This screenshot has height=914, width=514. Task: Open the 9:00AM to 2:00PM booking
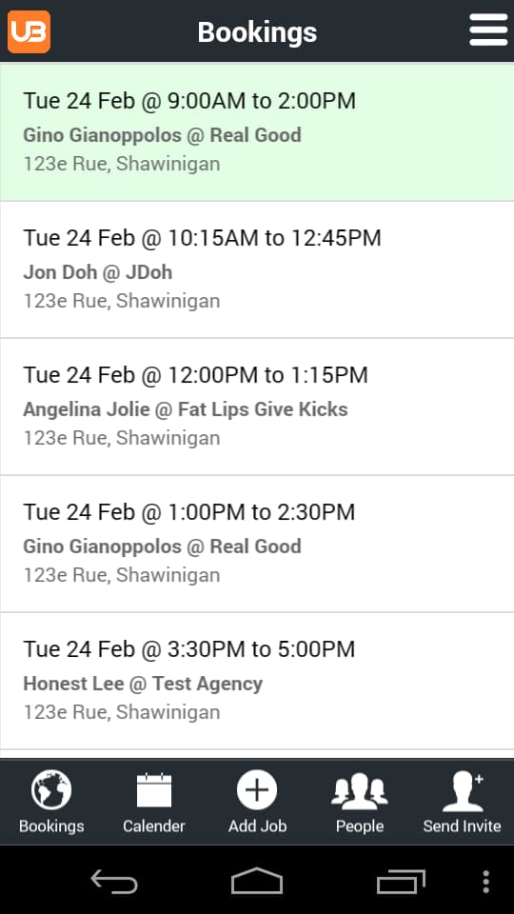tap(257, 132)
